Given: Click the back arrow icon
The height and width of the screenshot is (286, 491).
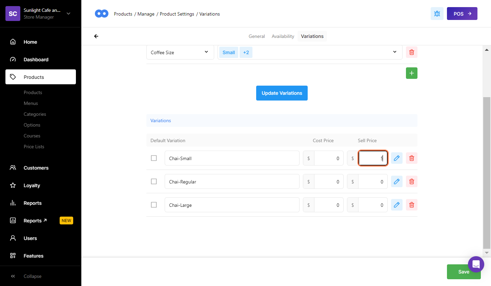Looking at the screenshot, I should click(x=96, y=36).
